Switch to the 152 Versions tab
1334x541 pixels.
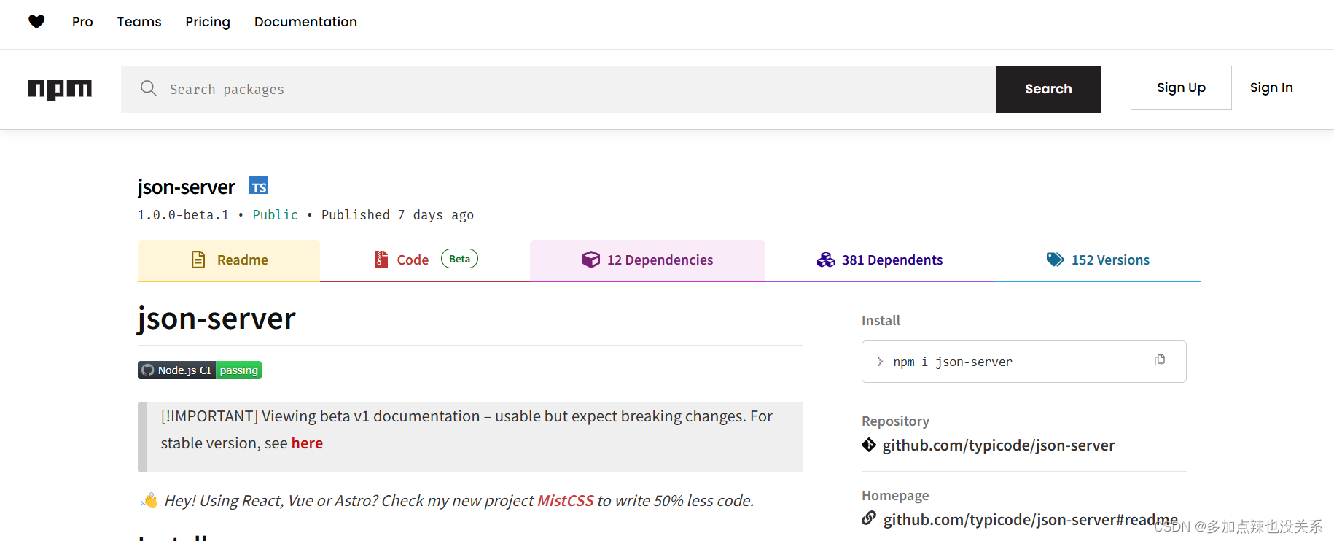pyautogui.click(x=1098, y=260)
